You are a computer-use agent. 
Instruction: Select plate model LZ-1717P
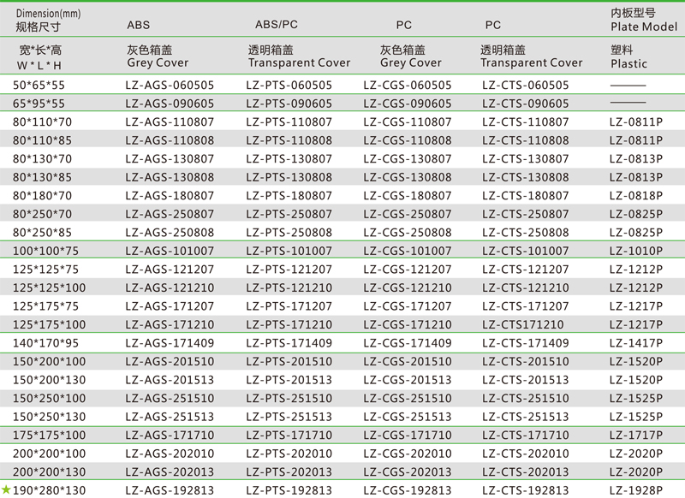pyautogui.click(x=635, y=436)
